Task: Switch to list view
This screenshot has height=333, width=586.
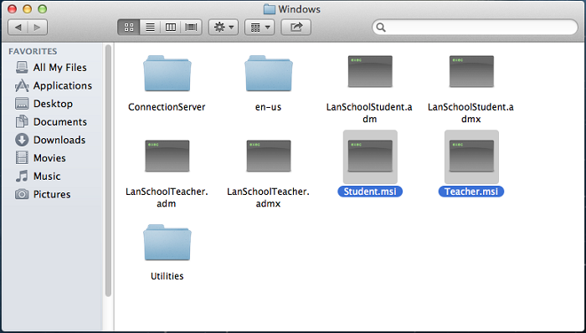Action: (x=150, y=28)
